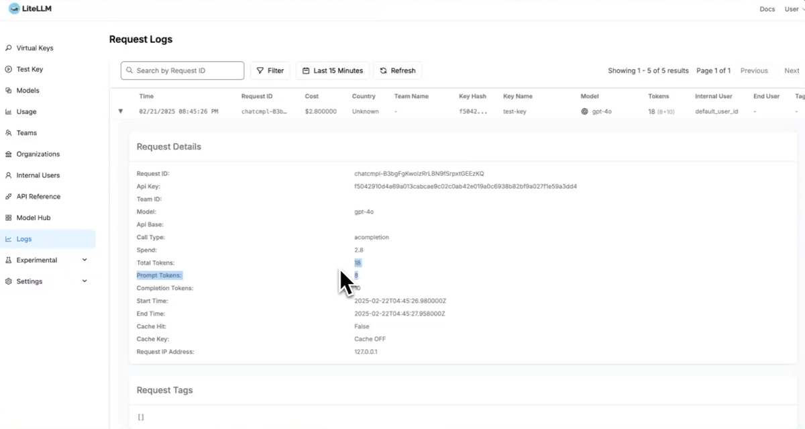Open the Logs sidebar item
This screenshot has width=805, height=429.
click(24, 239)
